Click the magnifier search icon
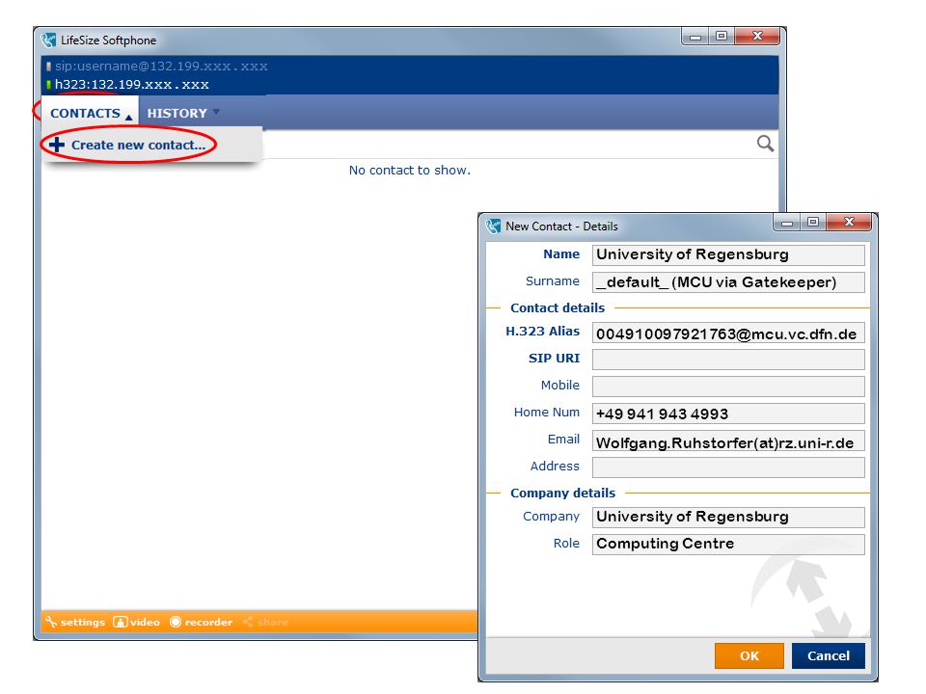This screenshot has height=694, width=926. [765, 144]
